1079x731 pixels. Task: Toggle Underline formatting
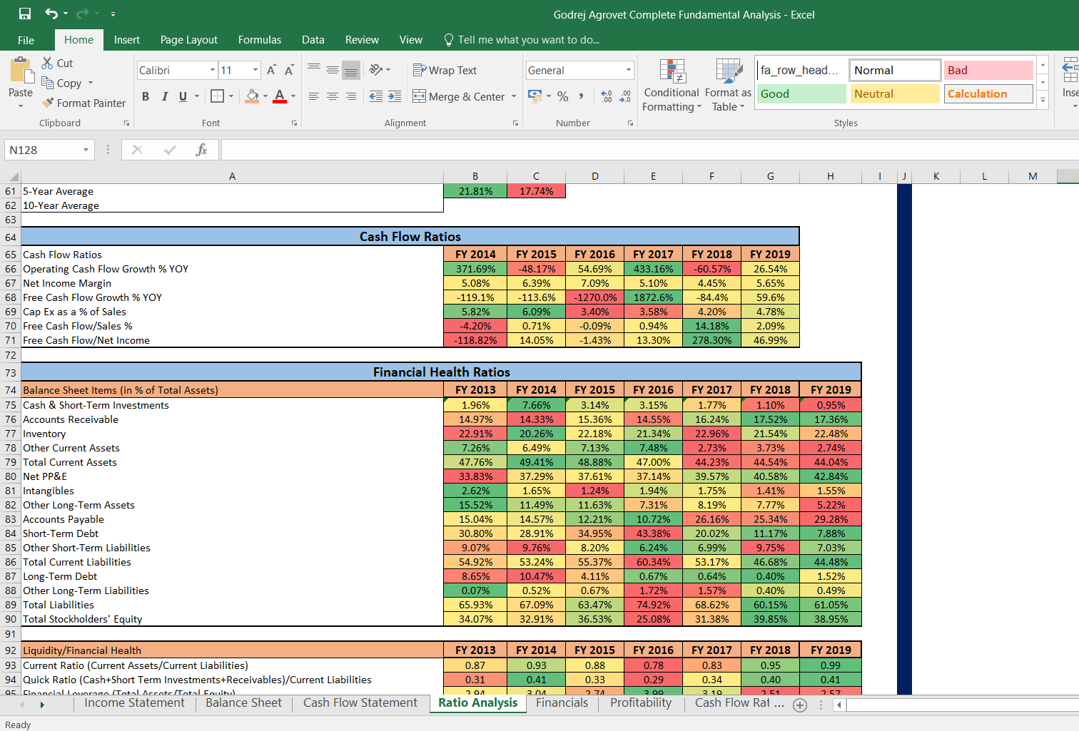tap(183, 96)
